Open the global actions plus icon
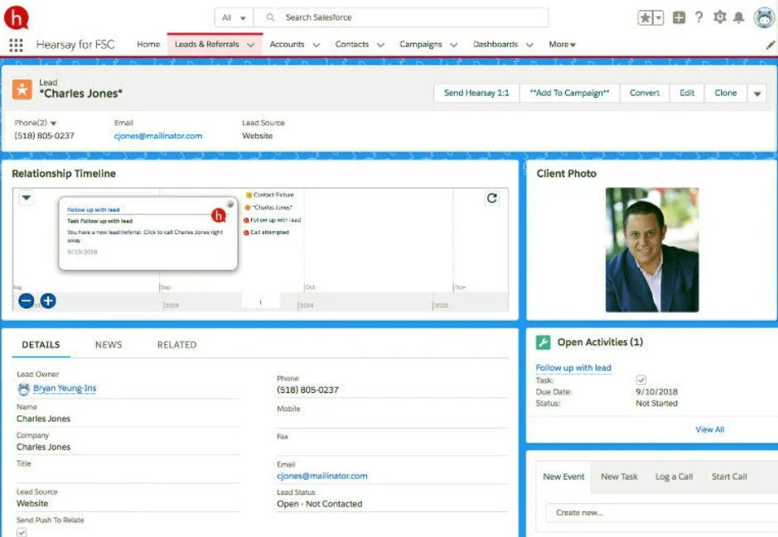Screen dimensions: 778x537 (679, 17)
